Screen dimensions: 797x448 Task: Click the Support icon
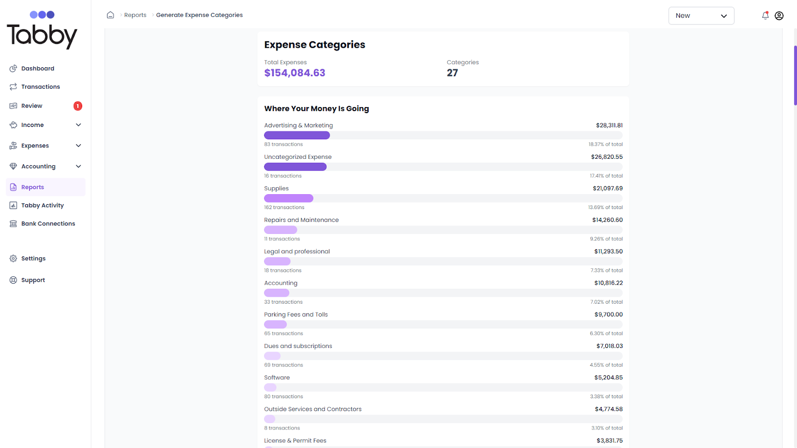[x=13, y=279]
